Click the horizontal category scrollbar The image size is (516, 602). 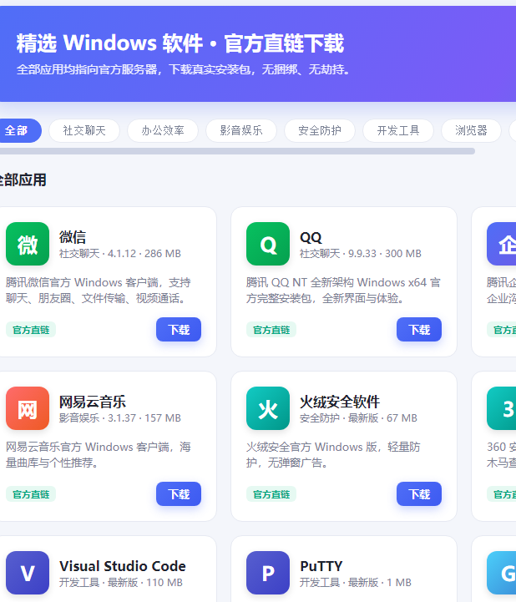pyautogui.click(x=237, y=151)
